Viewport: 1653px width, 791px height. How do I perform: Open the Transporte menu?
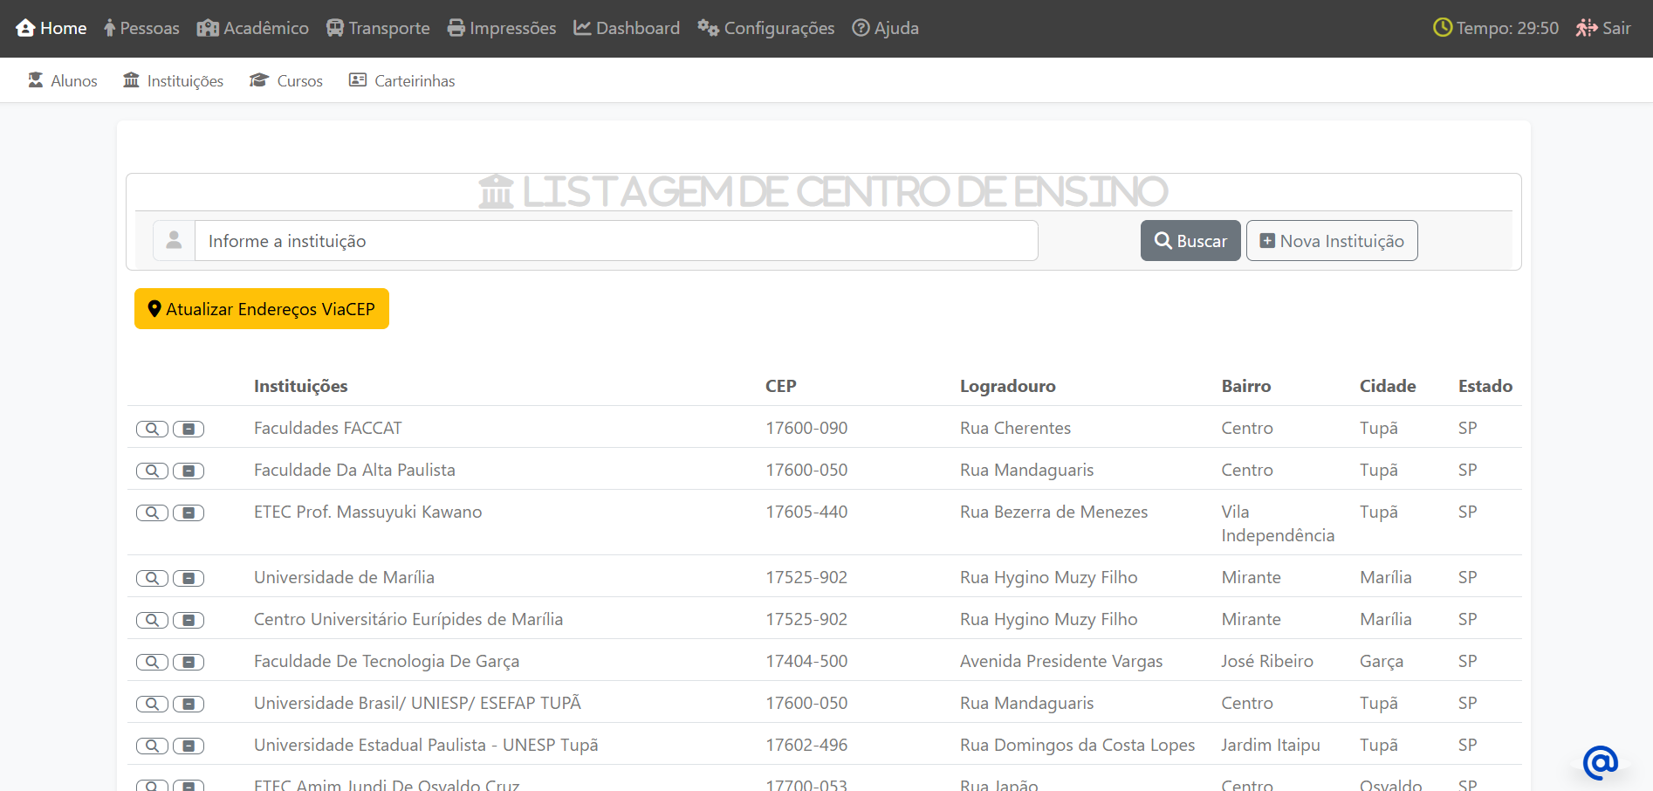tap(378, 28)
